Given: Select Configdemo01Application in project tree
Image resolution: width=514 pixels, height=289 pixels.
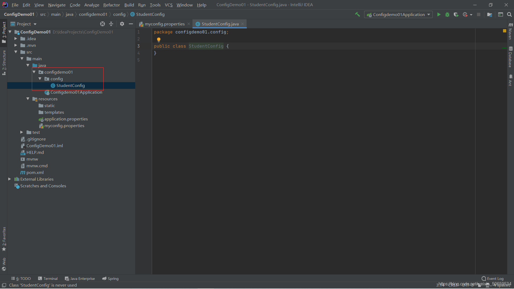Looking at the screenshot, I should tap(76, 92).
